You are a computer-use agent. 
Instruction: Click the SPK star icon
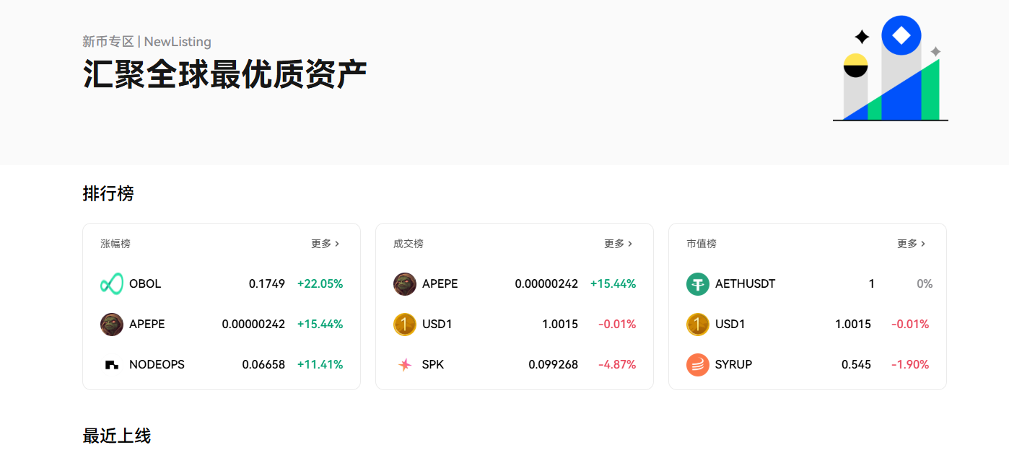coord(405,365)
